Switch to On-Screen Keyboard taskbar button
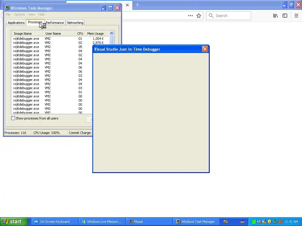 [55, 222]
